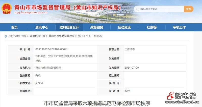Click the 部门工作 breadcrumb link
The width and height of the screenshot is (202, 107).
83,36
